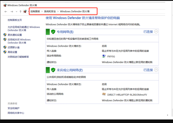Click 启用 status under 来宾或公用网络

tap(104, 84)
